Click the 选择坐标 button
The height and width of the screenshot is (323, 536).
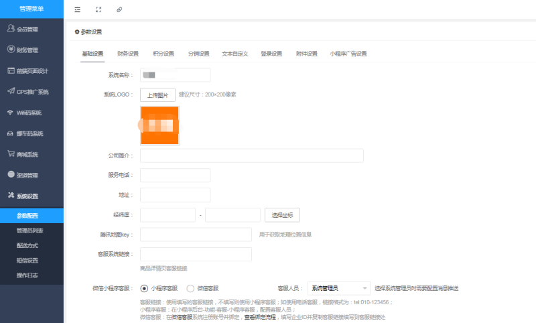click(x=282, y=215)
